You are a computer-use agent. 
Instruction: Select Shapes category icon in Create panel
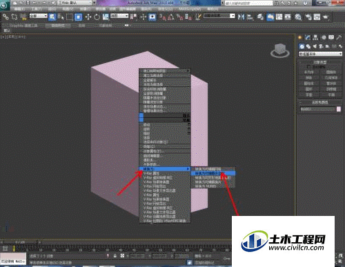(x=308, y=46)
